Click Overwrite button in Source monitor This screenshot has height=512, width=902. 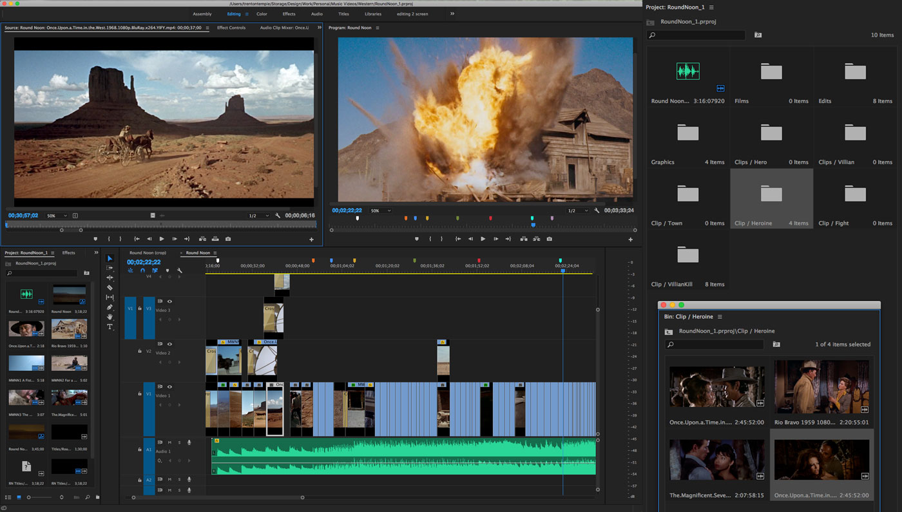pos(215,239)
